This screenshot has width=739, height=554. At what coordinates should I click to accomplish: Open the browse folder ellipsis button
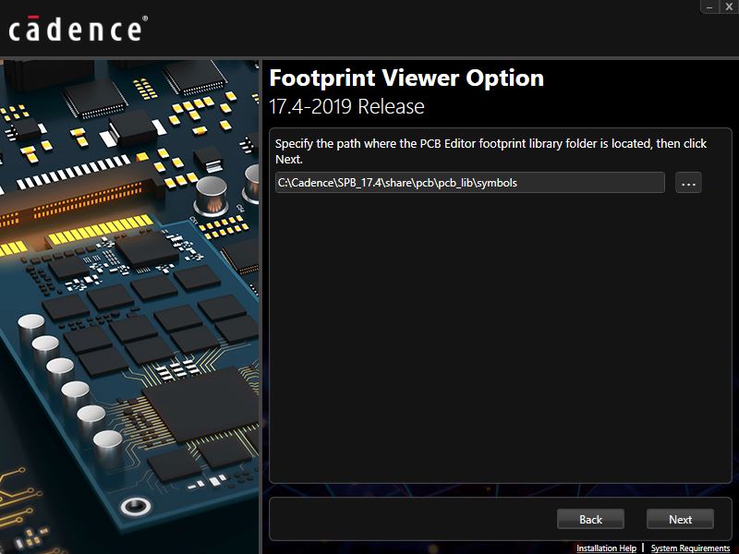pyautogui.click(x=688, y=183)
